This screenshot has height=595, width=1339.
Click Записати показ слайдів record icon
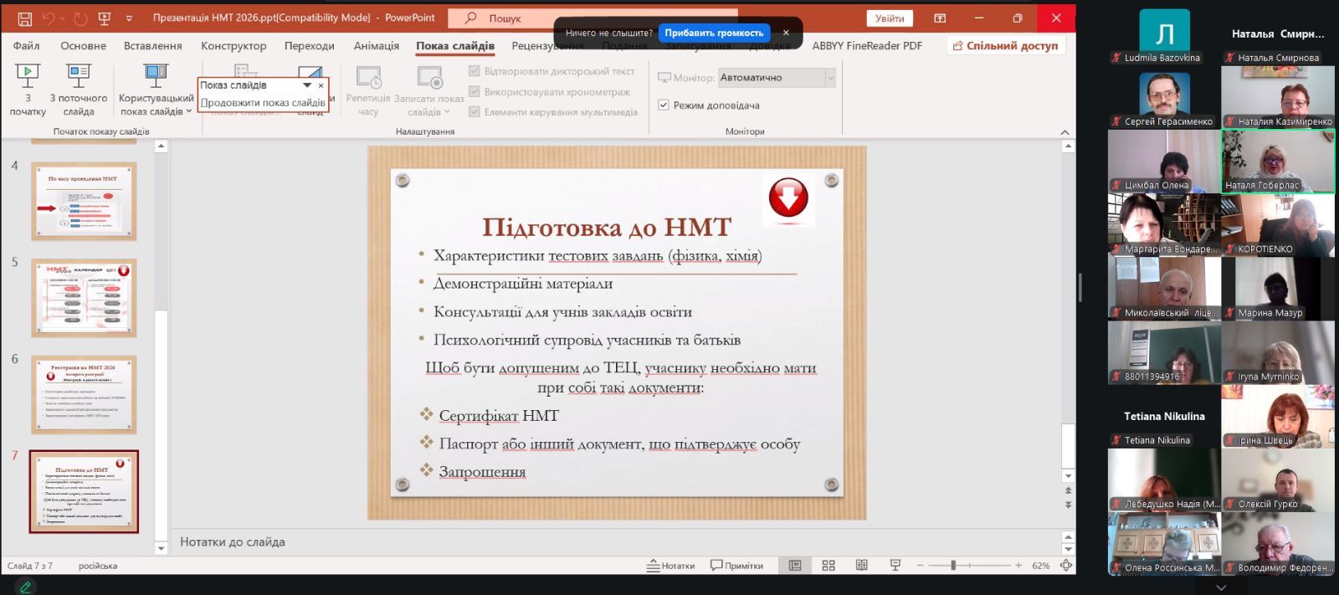tap(429, 78)
